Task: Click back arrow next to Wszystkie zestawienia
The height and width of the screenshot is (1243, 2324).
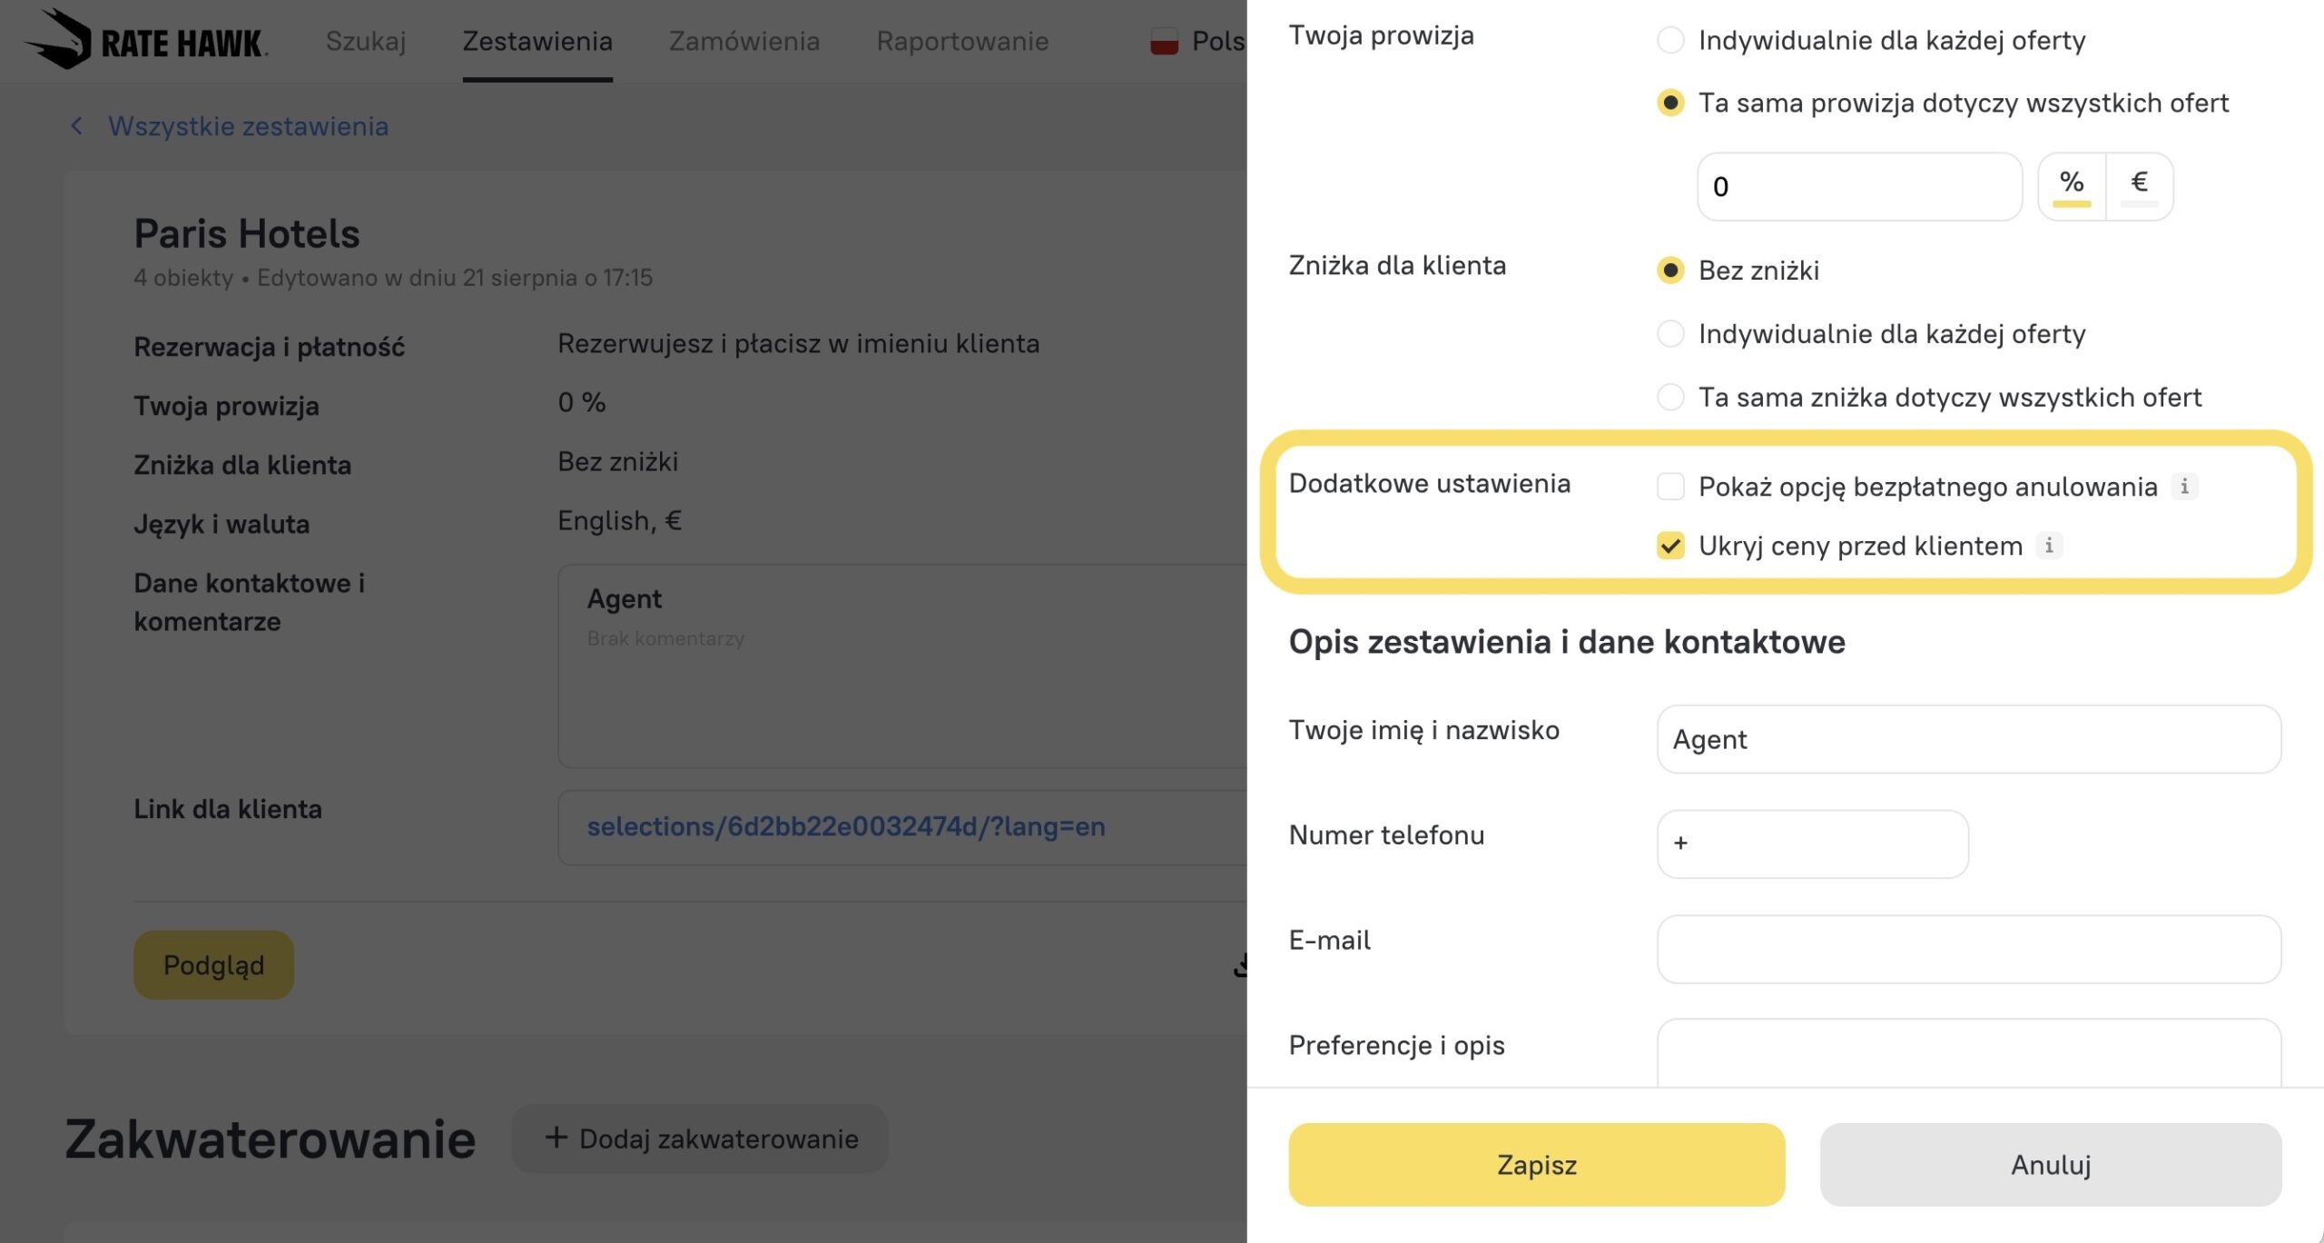Action: [77, 126]
